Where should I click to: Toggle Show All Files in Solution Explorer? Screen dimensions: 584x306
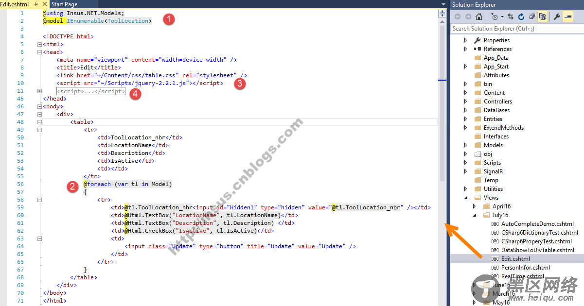point(543,17)
